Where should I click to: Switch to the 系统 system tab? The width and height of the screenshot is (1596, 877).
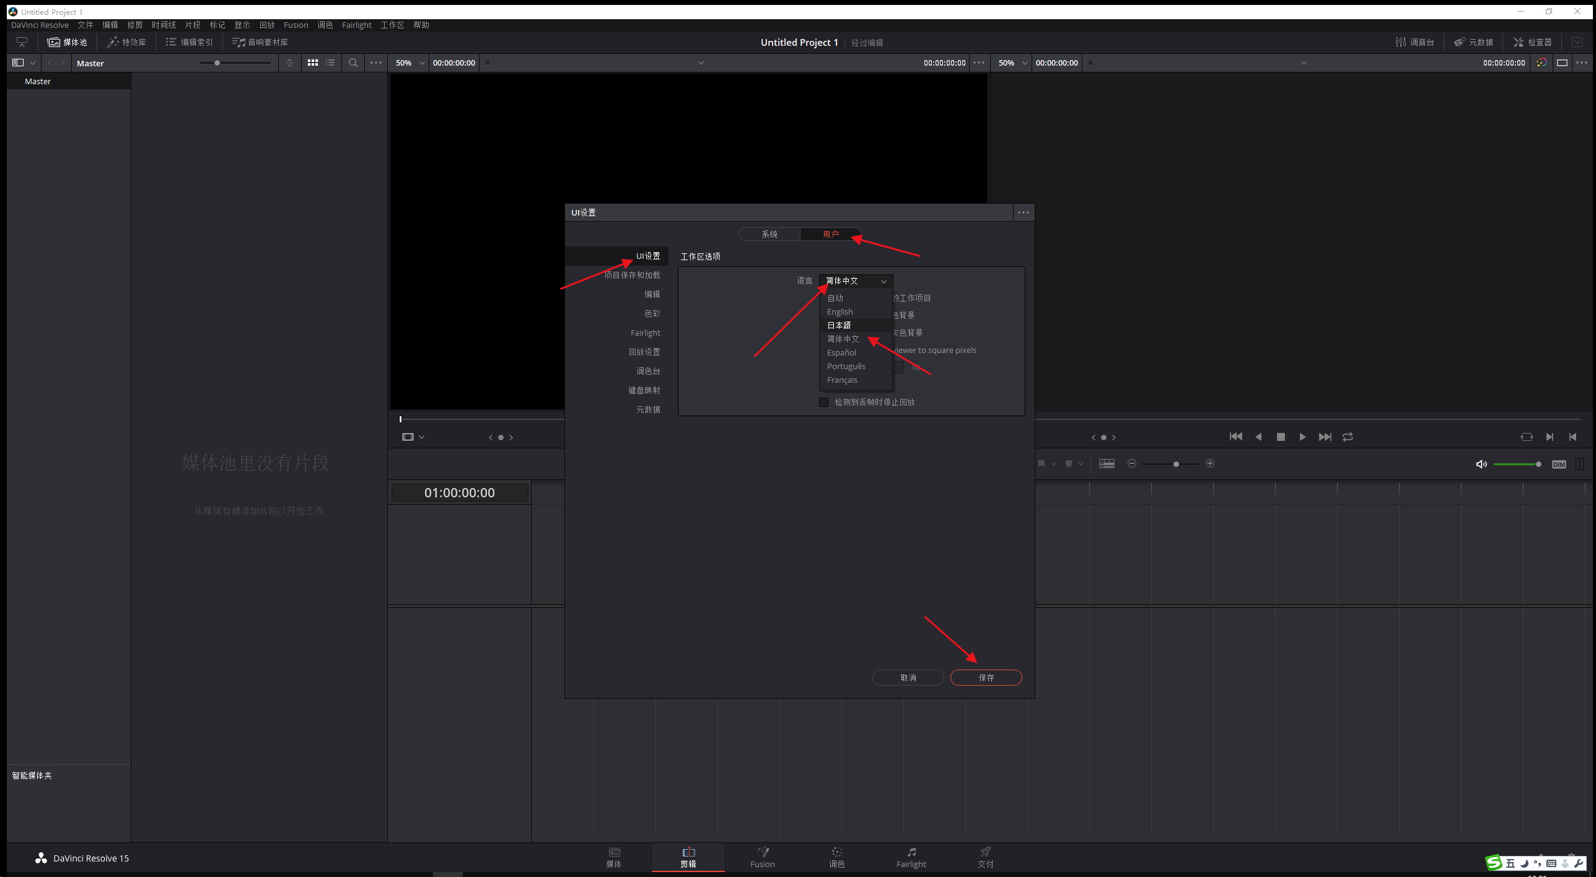point(769,234)
